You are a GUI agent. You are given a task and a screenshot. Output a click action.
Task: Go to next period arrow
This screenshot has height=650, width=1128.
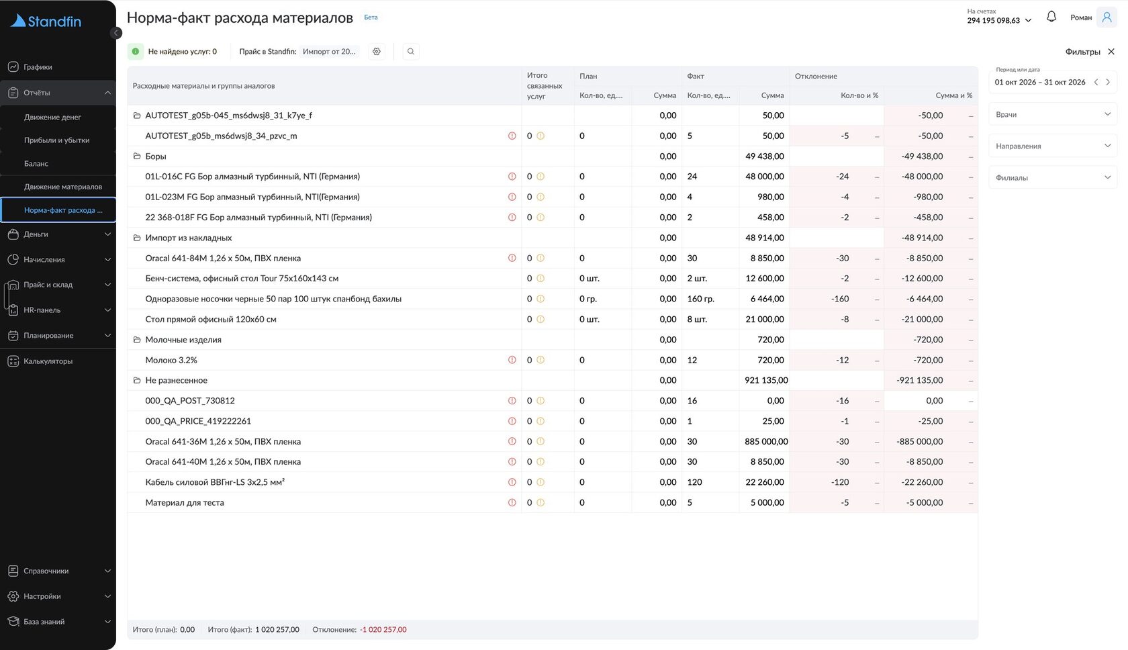coord(1108,82)
